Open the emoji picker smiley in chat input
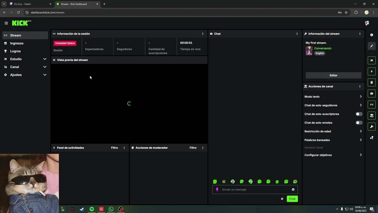Viewport: 378px width, 213px height. coord(293,190)
